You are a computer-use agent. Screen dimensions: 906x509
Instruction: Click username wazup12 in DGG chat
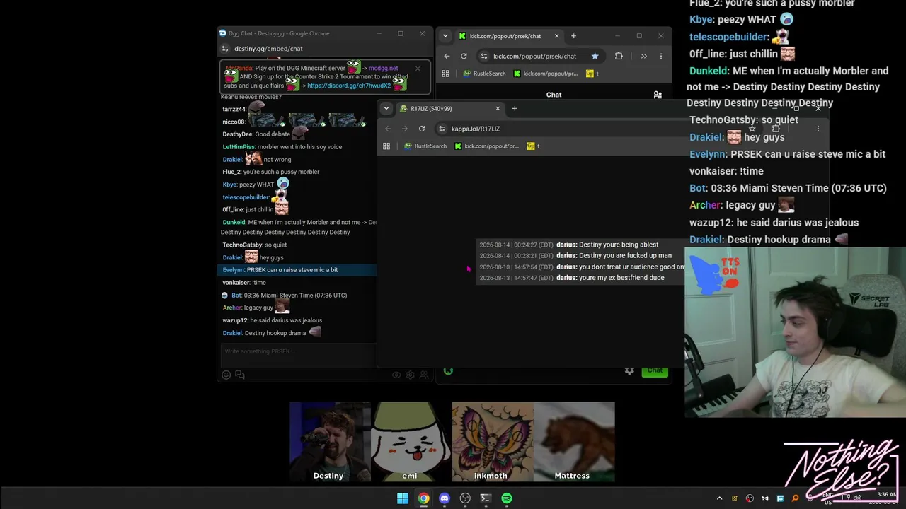(x=235, y=321)
